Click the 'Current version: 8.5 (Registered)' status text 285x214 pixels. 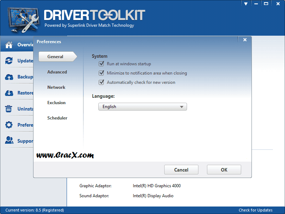point(35,210)
